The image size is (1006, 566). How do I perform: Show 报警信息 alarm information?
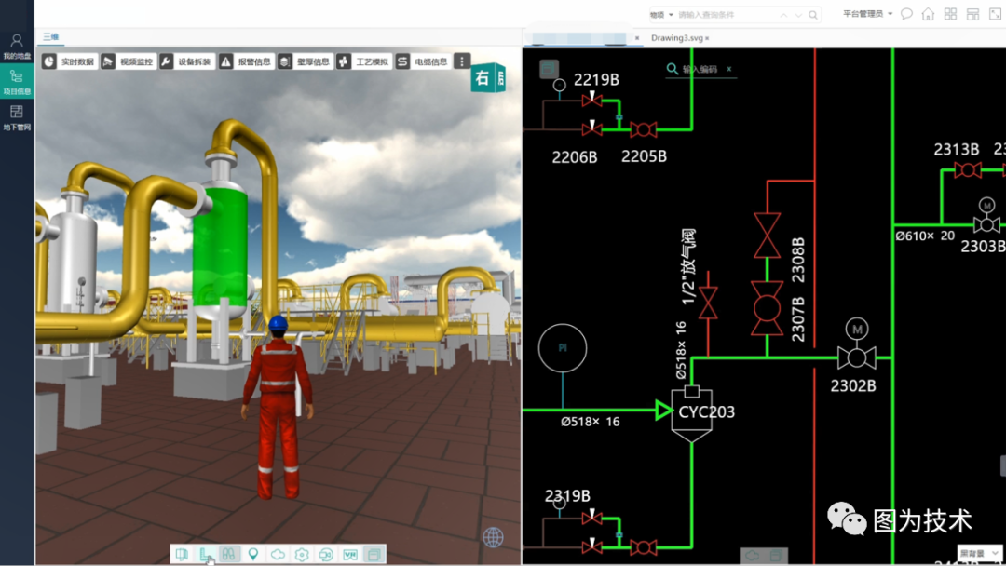[x=246, y=61]
